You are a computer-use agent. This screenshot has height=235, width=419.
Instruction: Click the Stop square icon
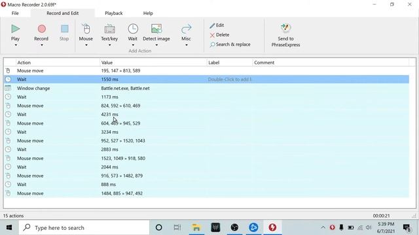click(64, 29)
